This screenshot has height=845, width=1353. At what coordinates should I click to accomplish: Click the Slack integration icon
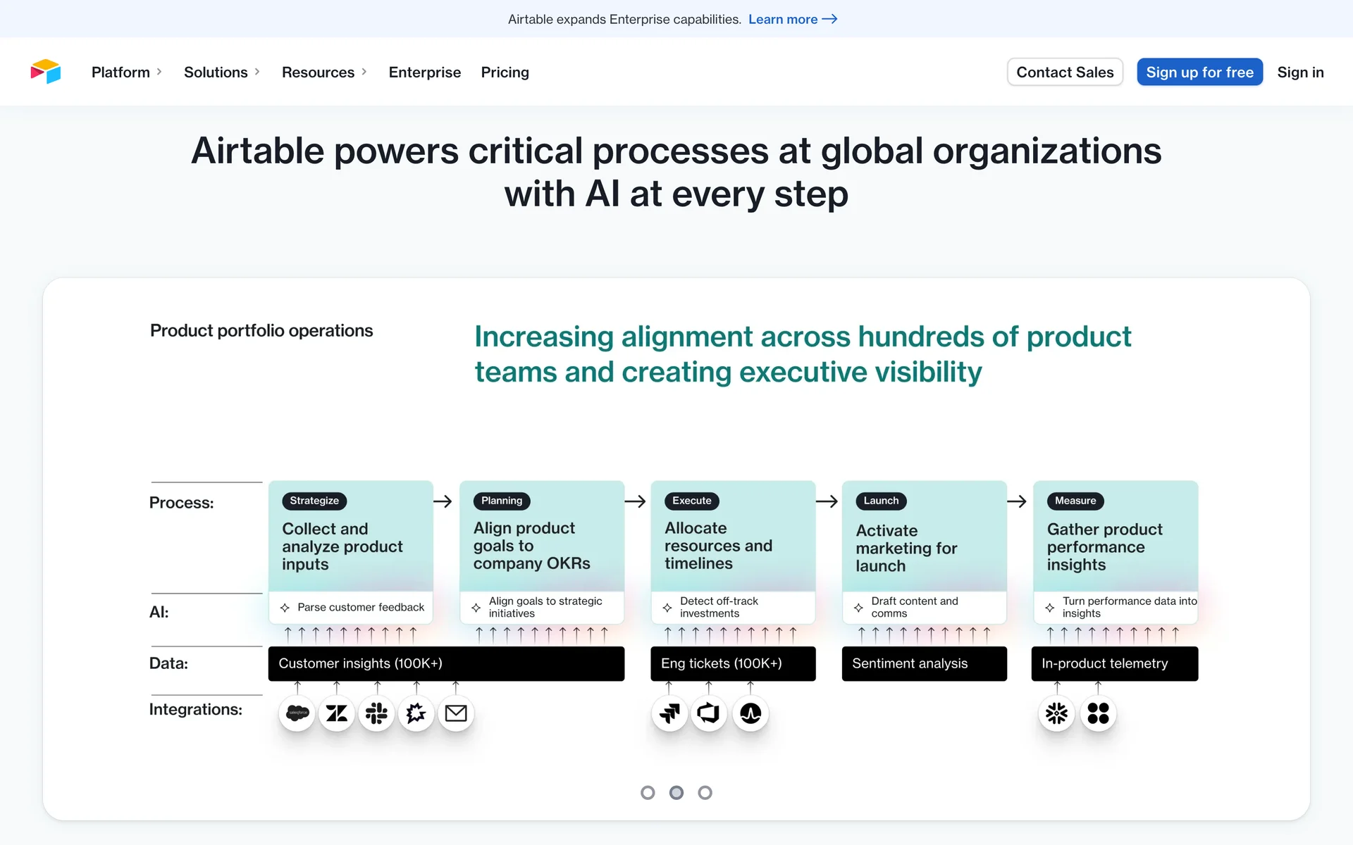click(376, 713)
